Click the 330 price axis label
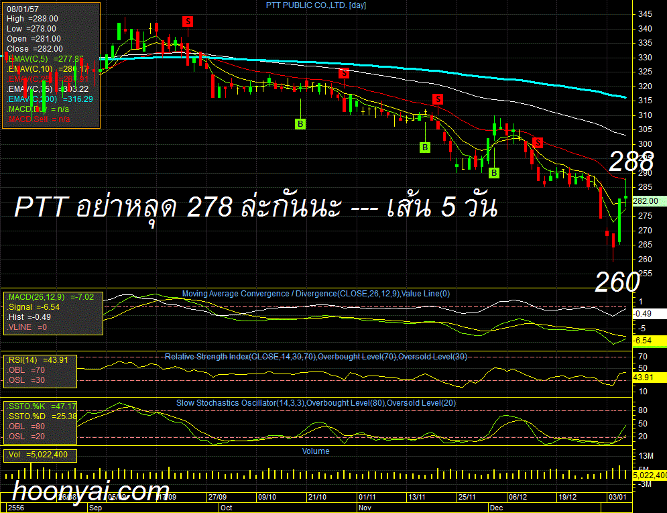The width and height of the screenshot is (667, 513). point(646,58)
